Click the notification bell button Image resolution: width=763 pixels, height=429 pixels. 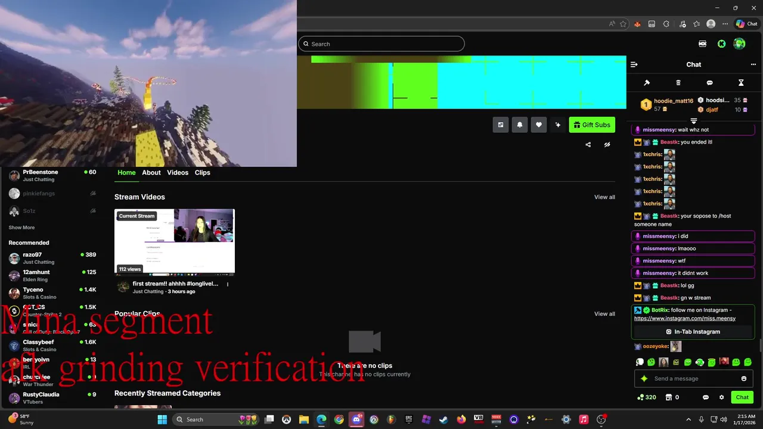click(520, 125)
